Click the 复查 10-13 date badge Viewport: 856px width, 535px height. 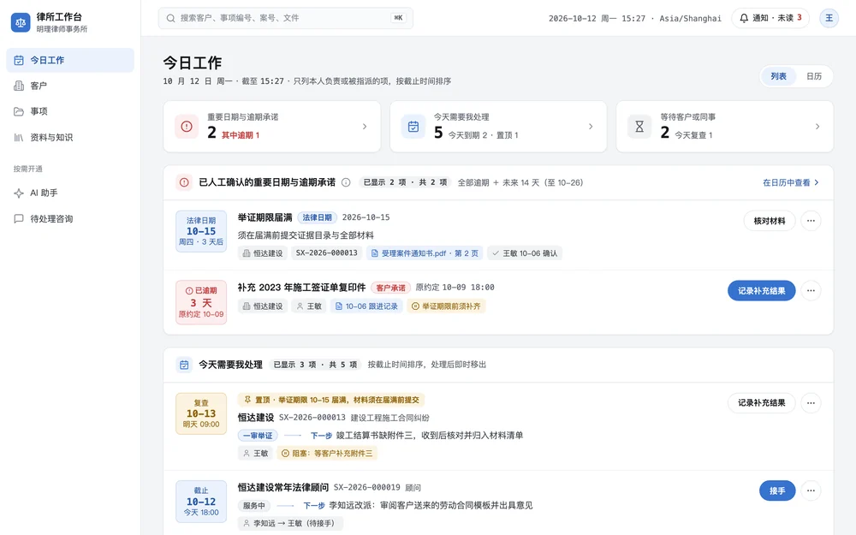click(201, 413)
